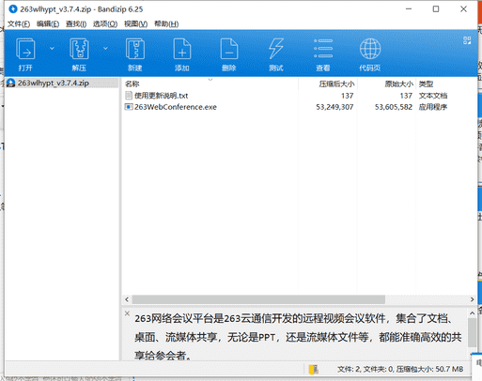Click the application icon of 263WebConference.exe
The width and height of the screenshot is (482, 381).
click(x=129, y=107)
